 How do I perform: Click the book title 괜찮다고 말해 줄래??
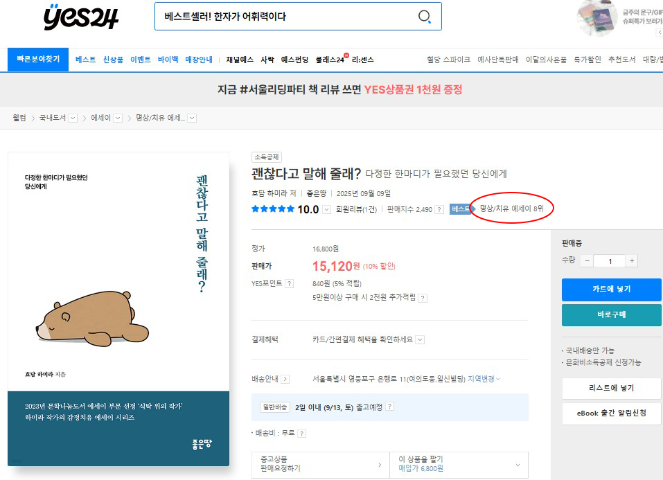[306, 173]
